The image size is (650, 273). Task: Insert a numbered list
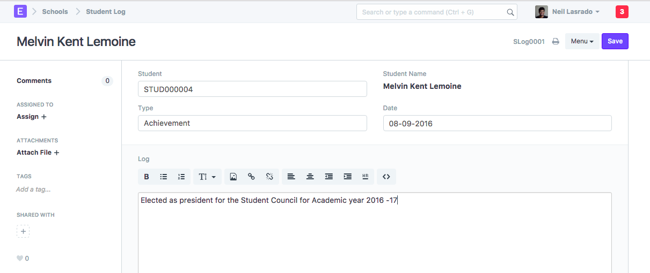[x=181, y=177]
